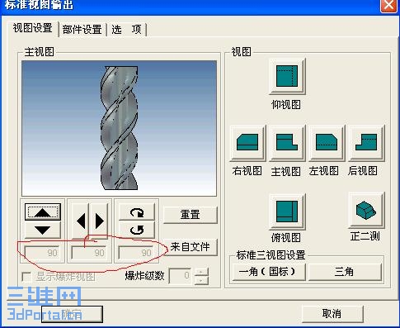The height and width of the screenshot is (328, 400).
Task: Apply 一角（国标）standard three-view setting
Action: [x=268, y=272]
